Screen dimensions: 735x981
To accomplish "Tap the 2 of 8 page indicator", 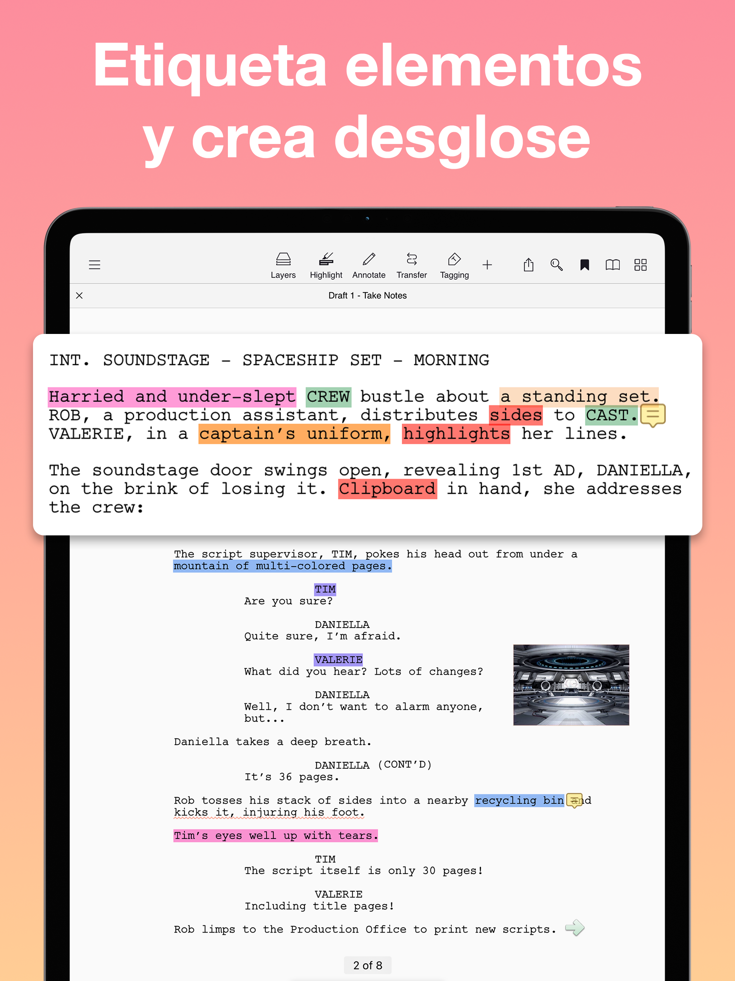I will [x=367, y=965].
